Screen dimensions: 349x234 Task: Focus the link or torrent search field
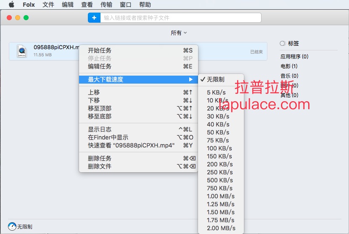pyautogui.click(x=181, y=18)
